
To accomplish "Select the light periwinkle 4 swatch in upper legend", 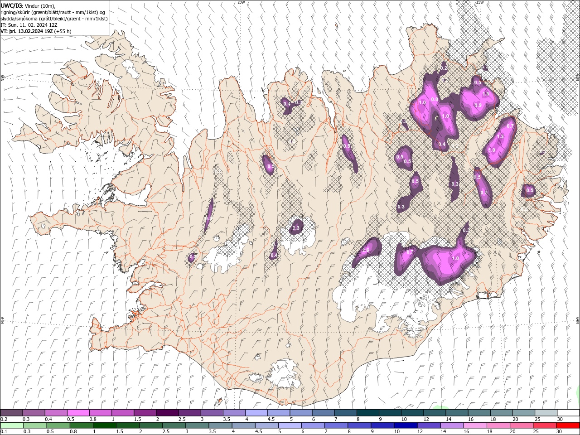I will click(x=256, y=413).
